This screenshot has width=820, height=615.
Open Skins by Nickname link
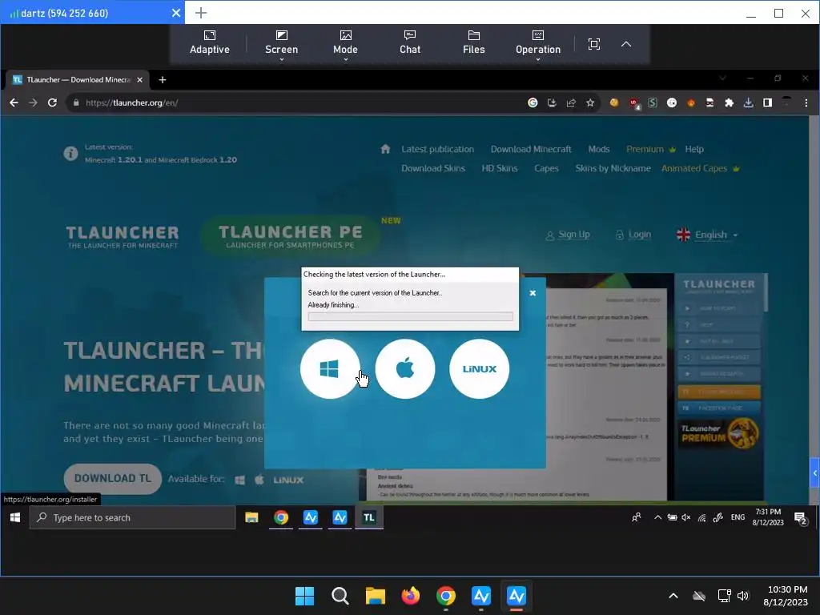click(x=613, y=168)
